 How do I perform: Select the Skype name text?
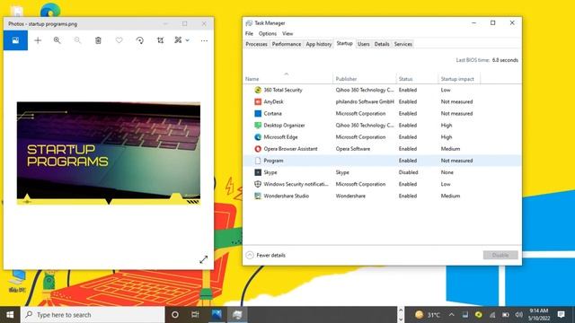click(x=270, y=172)
